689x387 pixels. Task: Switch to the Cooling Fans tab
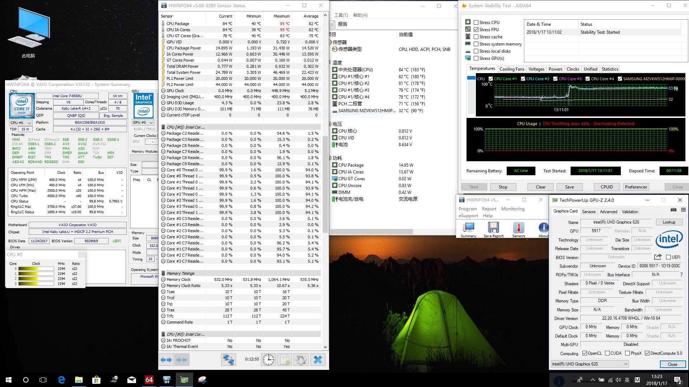click(x=512, y=69)
